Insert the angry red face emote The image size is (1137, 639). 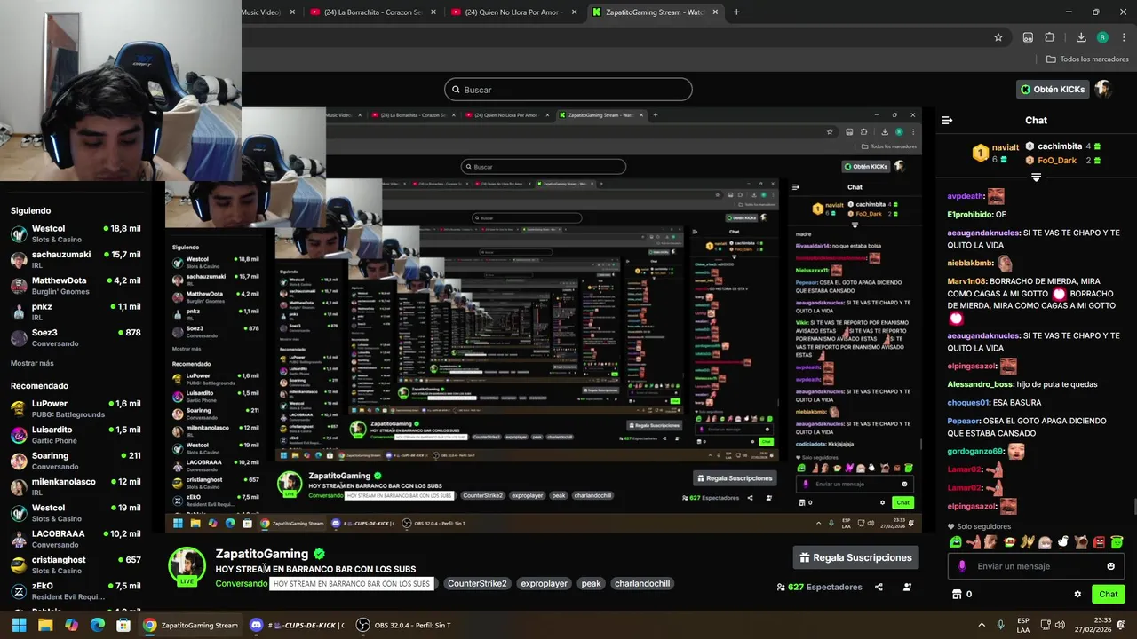click(1099, 542)
